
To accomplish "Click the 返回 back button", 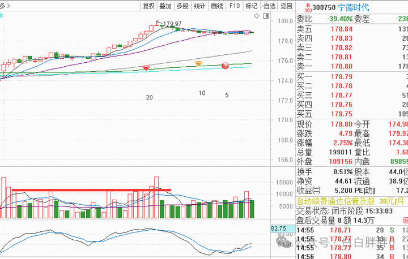I will [x=286, y=6].
